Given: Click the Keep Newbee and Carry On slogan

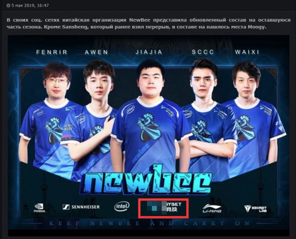Looking at the screenshot, I should point(149,223).
